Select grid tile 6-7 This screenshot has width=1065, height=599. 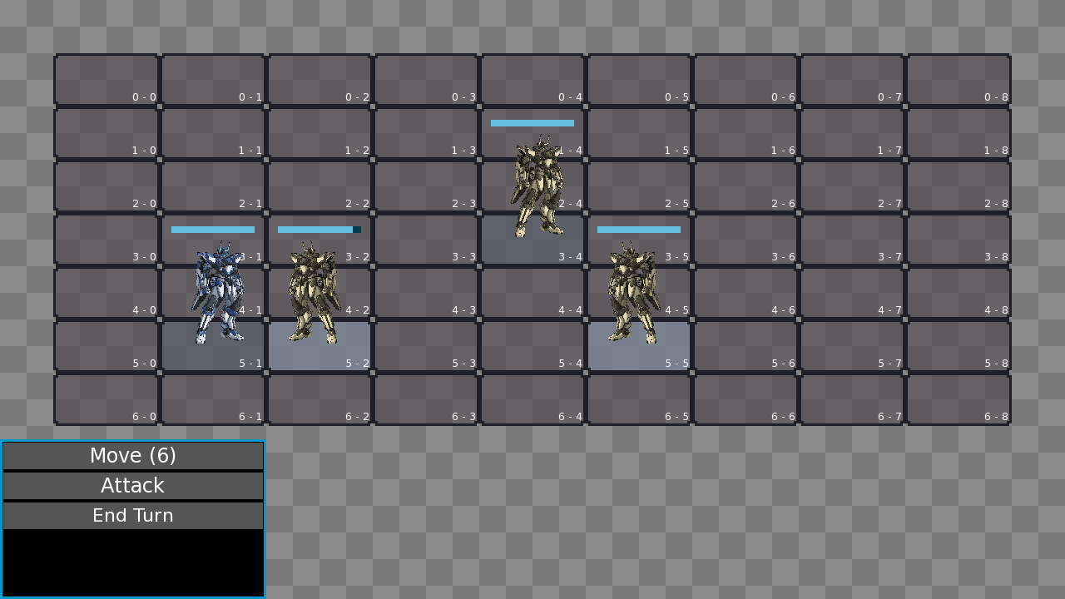(852, 399)
